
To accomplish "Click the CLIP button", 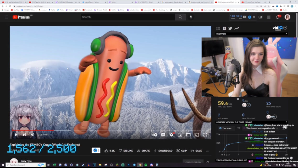I will point(181,151).
